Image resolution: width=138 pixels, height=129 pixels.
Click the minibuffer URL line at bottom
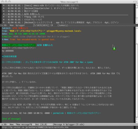click(35, 127)
